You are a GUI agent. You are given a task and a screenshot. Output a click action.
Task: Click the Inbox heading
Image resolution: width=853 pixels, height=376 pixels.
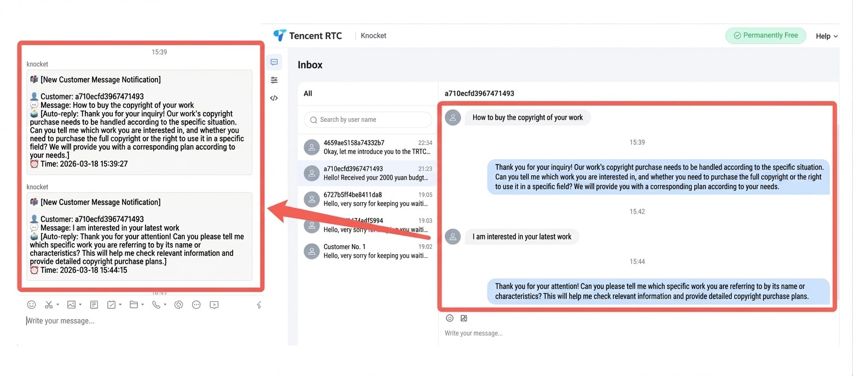tap(310, 65)
